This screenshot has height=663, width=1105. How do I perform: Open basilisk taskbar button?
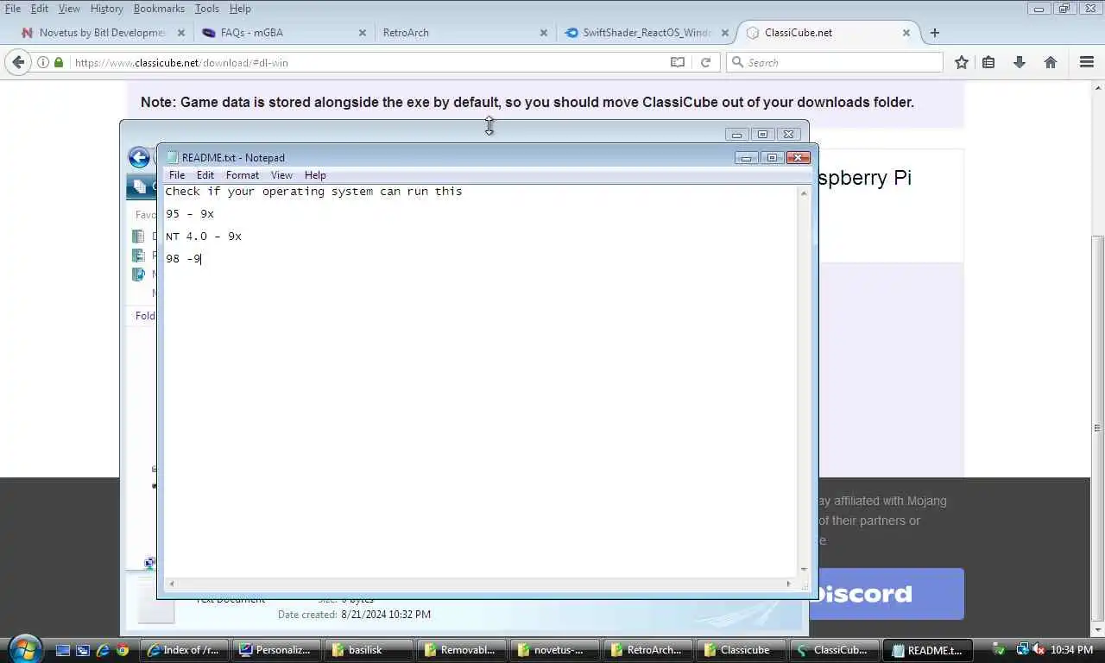pyautogui.click(x=369, y=650)
